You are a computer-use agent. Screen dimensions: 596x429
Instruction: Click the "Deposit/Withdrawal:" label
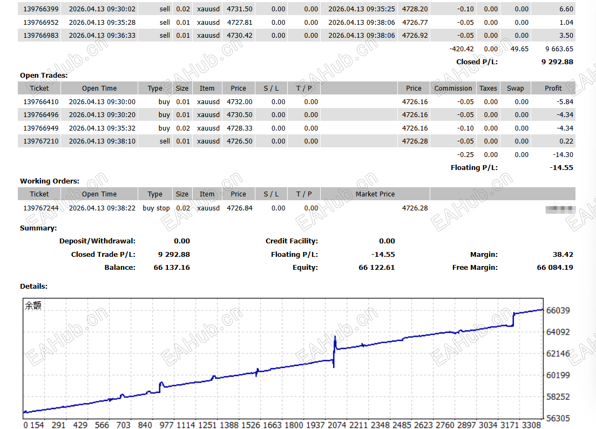[97, 241]
